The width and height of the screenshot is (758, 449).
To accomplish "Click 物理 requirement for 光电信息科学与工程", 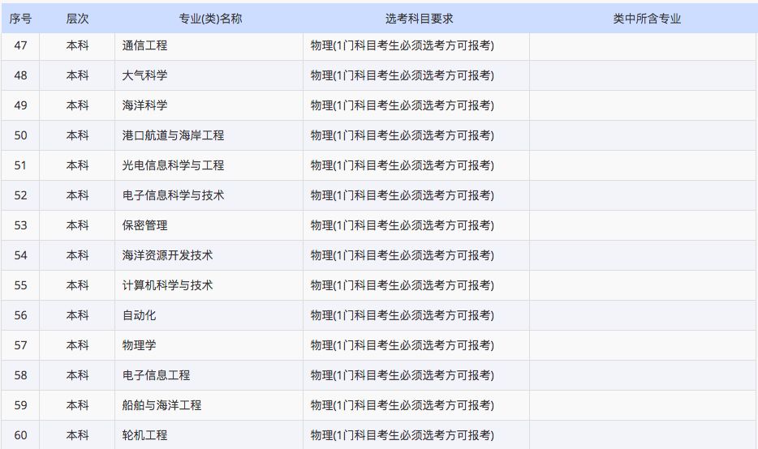I will (403, 165).
